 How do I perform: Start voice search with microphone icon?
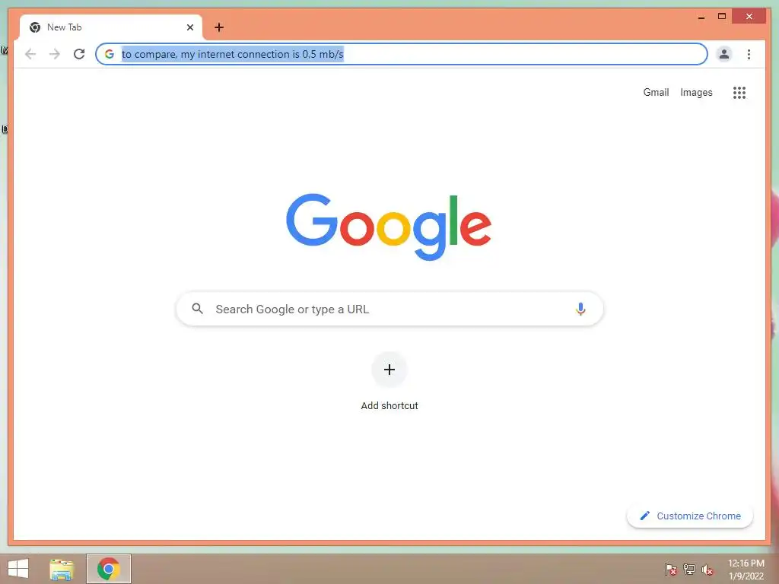[580, 309]
